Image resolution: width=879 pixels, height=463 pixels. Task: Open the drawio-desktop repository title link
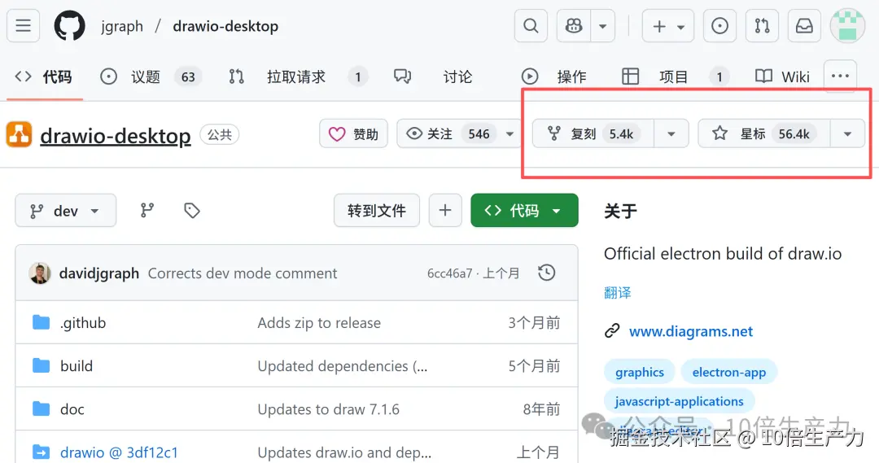(x=116, y=136)
